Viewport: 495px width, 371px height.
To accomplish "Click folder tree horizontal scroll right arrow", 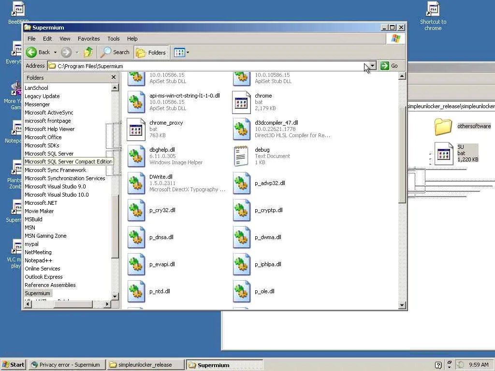I will point(107,304).
